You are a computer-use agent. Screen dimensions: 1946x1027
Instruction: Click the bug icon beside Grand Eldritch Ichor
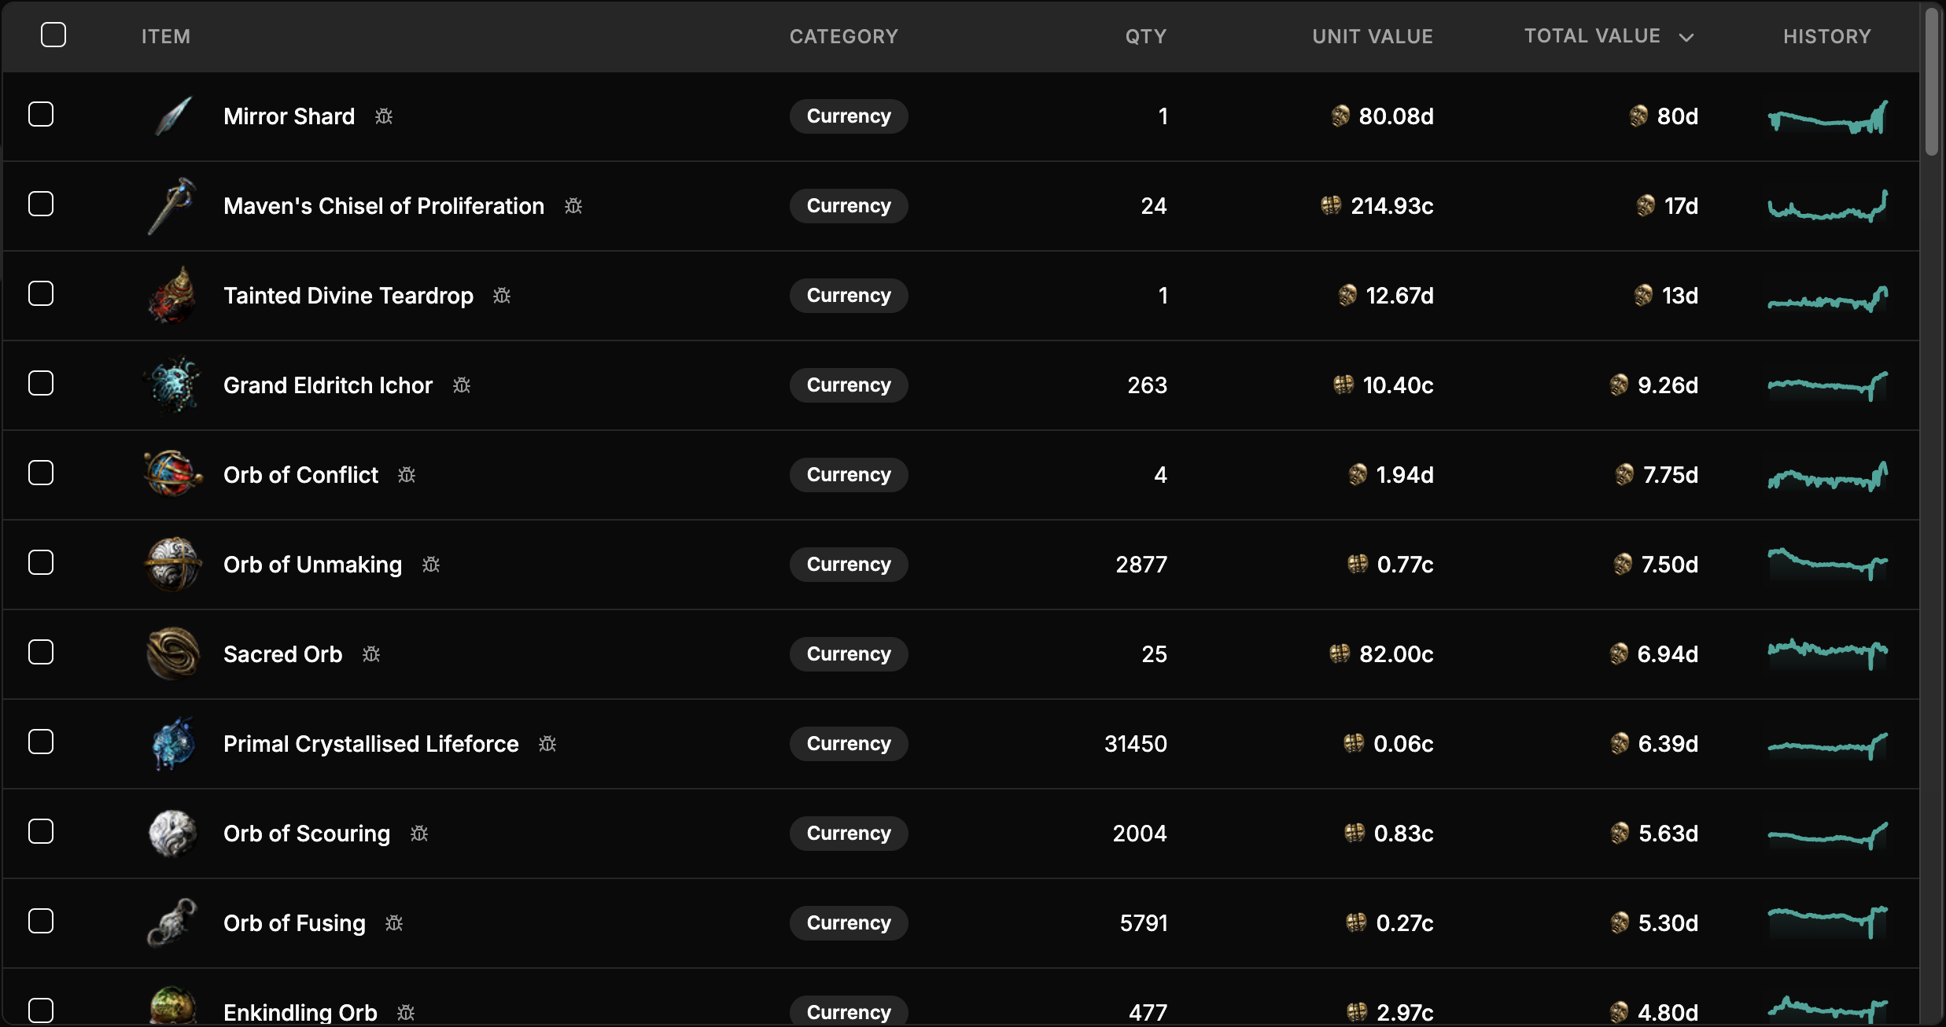pyautogui.click(x=462, y=385)
